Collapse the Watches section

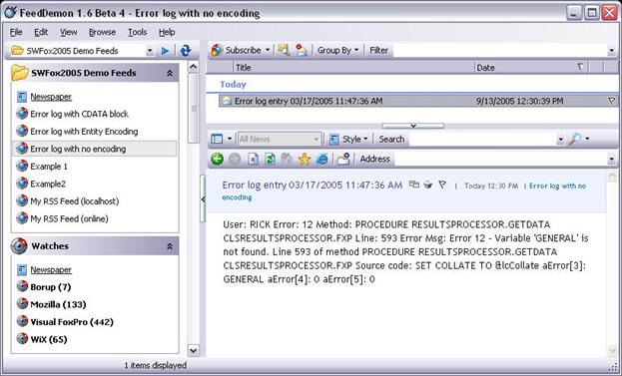[170, 246]
